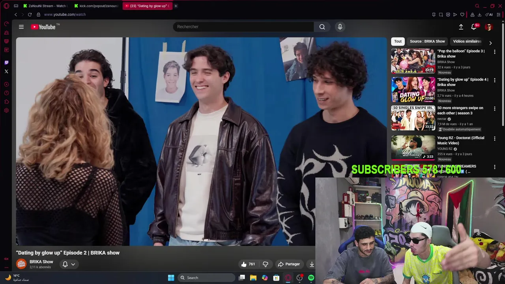Open Task View on the taskbar
This screenshot has width=505, height=284.
pos(242,278)
